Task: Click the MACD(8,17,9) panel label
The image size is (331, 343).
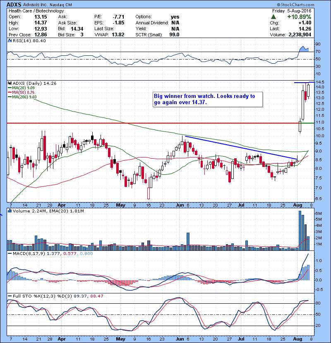Action: [29, 254]
